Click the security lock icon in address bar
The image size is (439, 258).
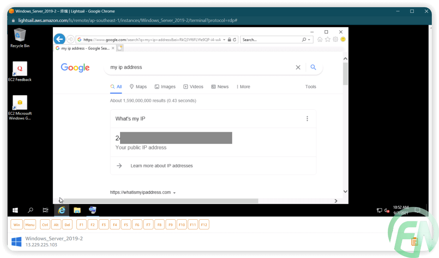[x=229, y=40]
